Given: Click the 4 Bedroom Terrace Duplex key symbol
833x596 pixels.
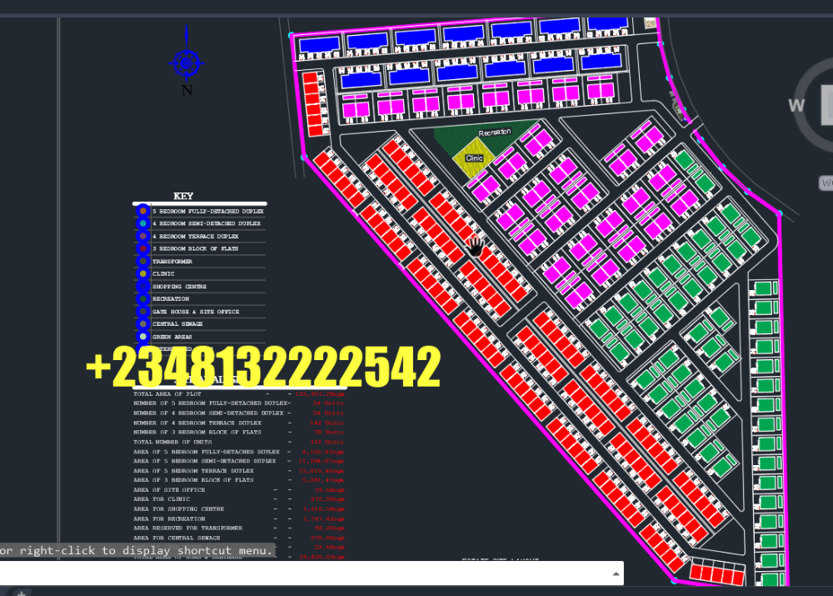Looking at the screenshot, I should (x=142, y=237).
